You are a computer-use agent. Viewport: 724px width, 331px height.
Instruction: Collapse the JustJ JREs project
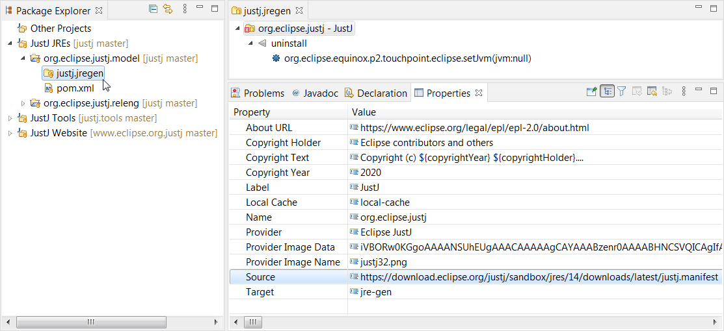pyautogui.click(x=10, y=43)
